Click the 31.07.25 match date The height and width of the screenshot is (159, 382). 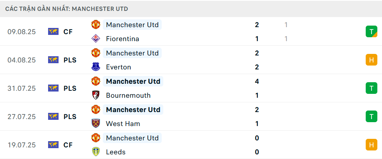[21, 88]
